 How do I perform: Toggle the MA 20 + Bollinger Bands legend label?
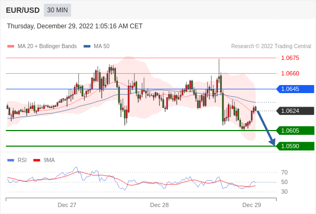point(47,47)
